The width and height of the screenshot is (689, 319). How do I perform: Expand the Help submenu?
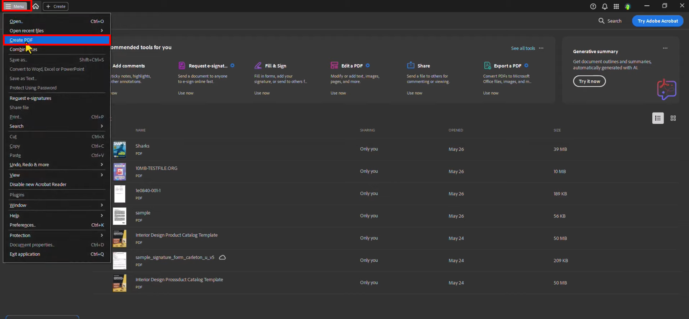pyautogui.click(x=56, y=215)
